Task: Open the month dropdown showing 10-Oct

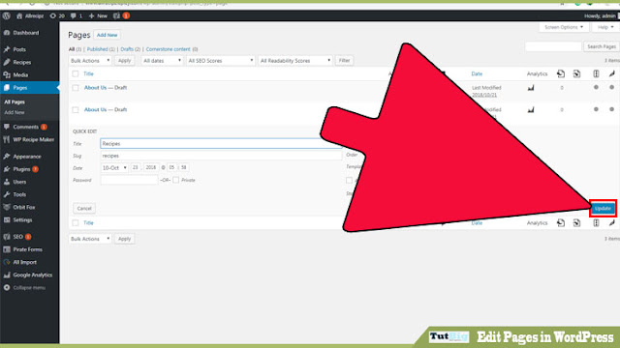Action: (114, 167)
